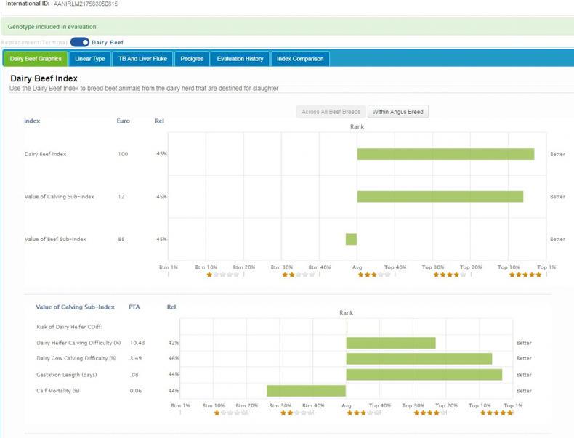Select the Index Comparison tab
Viewport: 574px width, 438px height.
click(300, 59)
